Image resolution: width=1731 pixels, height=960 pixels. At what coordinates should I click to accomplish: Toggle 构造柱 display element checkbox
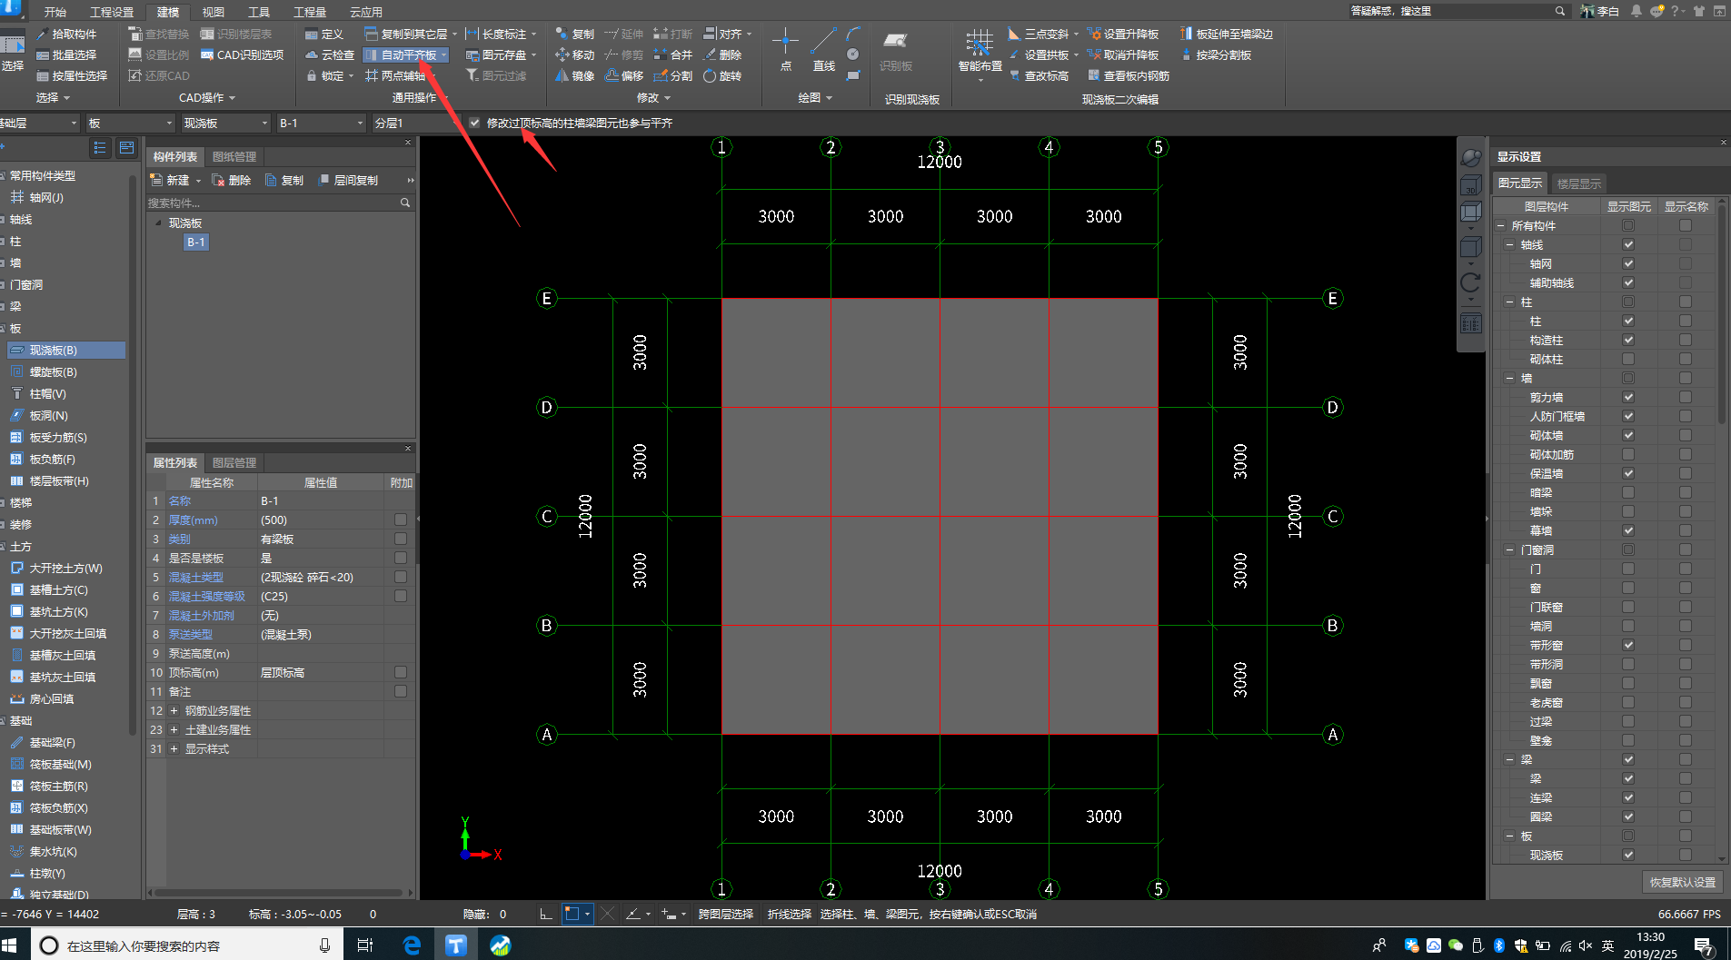(1628, 340)
